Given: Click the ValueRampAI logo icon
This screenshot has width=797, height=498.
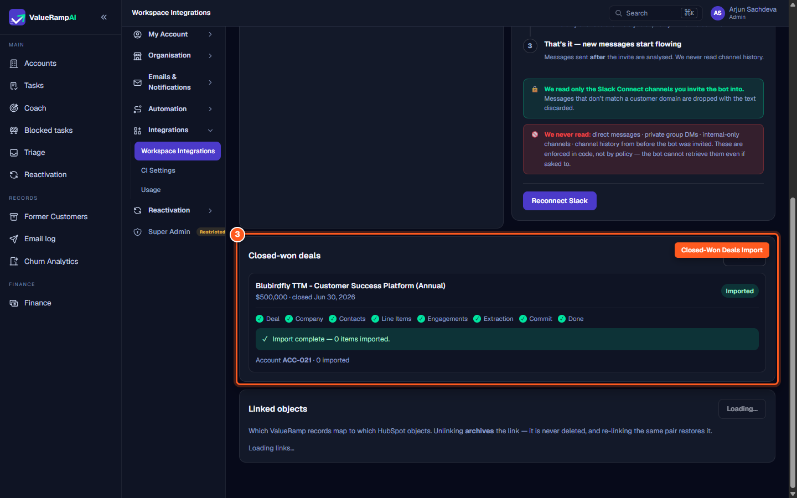Looking at the screenshot, I should [x=17, y=17].
